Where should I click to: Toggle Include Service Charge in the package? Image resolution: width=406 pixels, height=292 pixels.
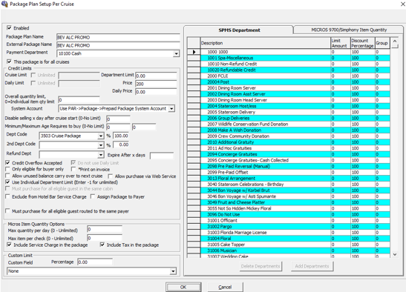click(x=10, y=245)
